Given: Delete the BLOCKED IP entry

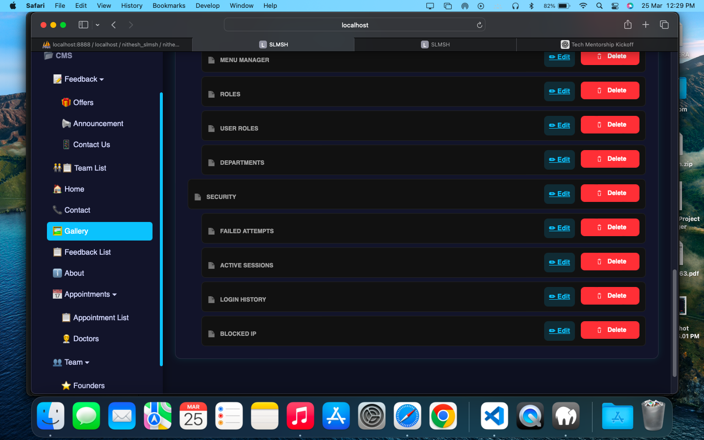Looking at the screenshot, I should pyautogui.click(x=610, y=330).
